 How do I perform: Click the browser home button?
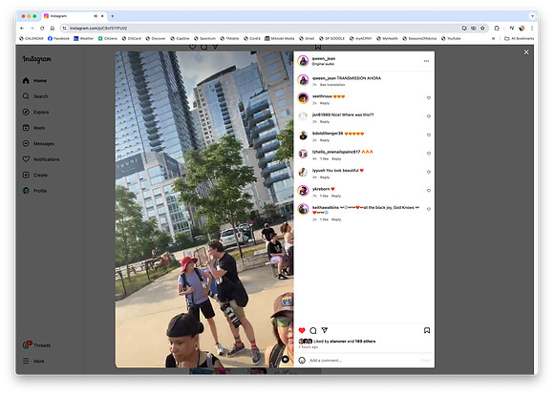click(x=53, y=28)
